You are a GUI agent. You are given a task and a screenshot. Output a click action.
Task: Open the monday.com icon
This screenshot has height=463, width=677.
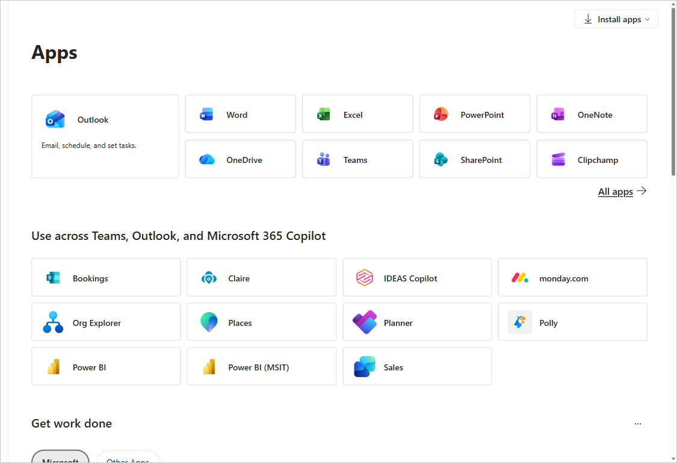coord(520,278)
